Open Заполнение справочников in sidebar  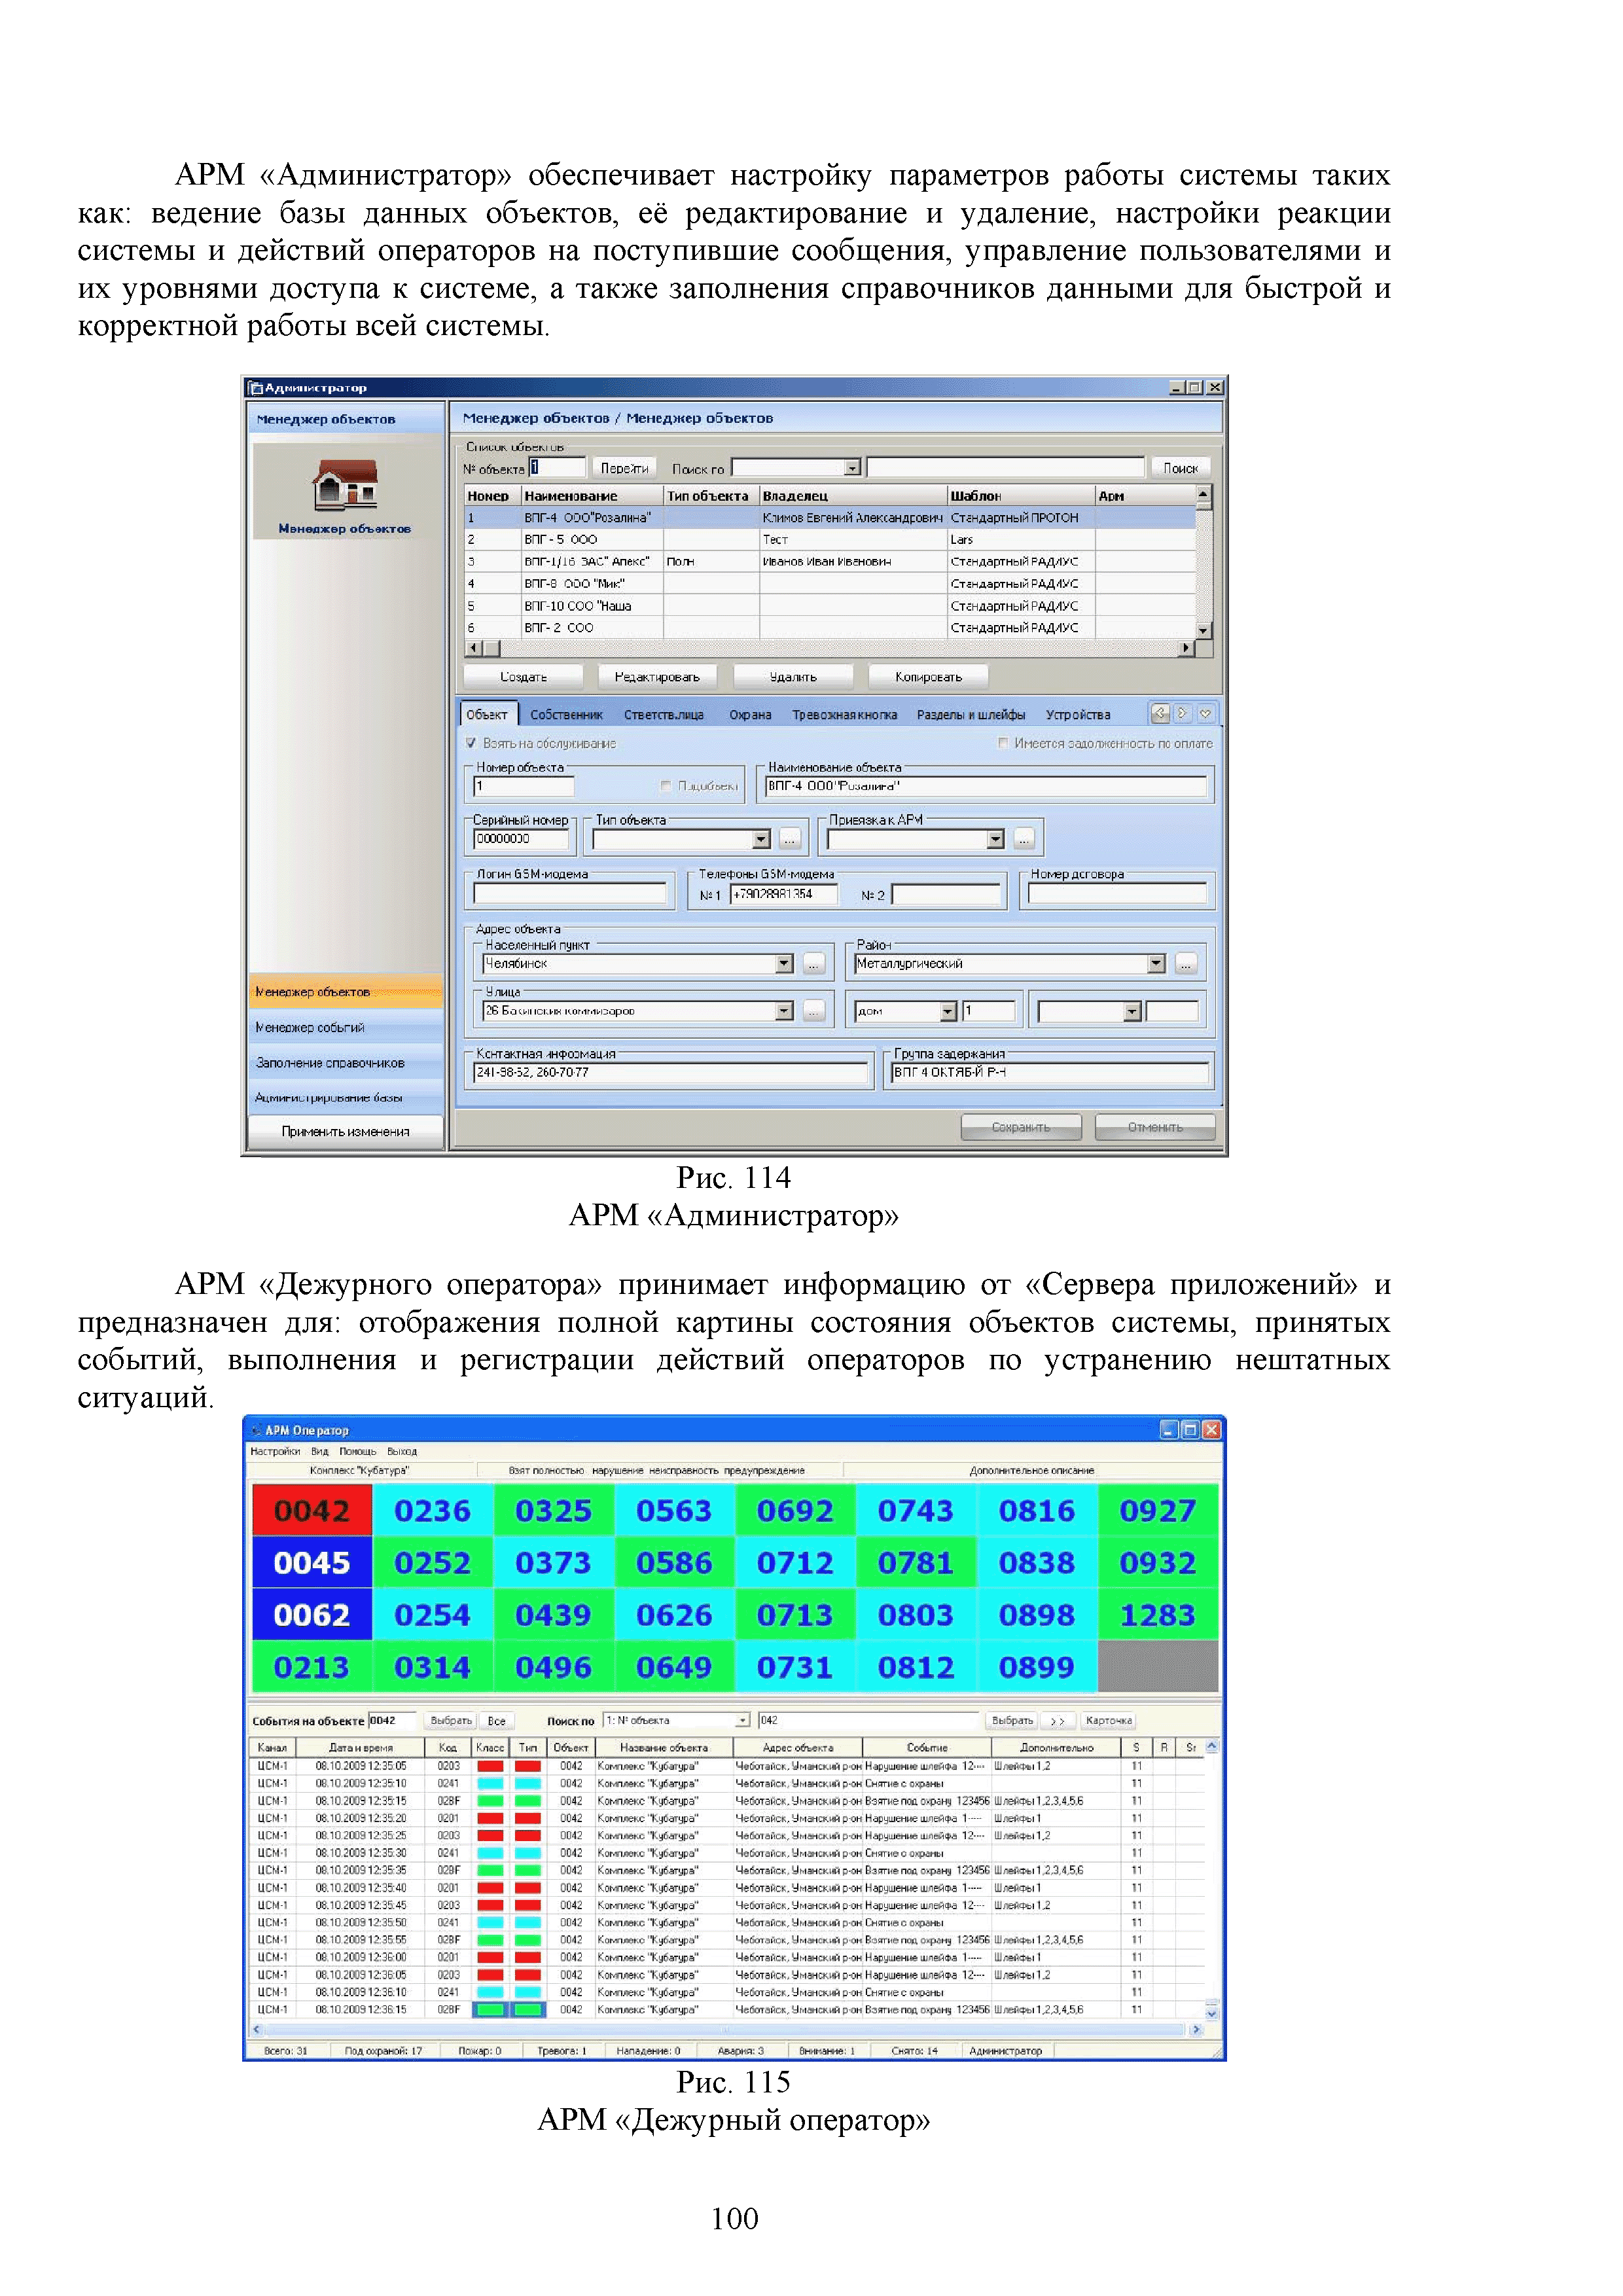pyautogui.click(x=345, y=1062)
